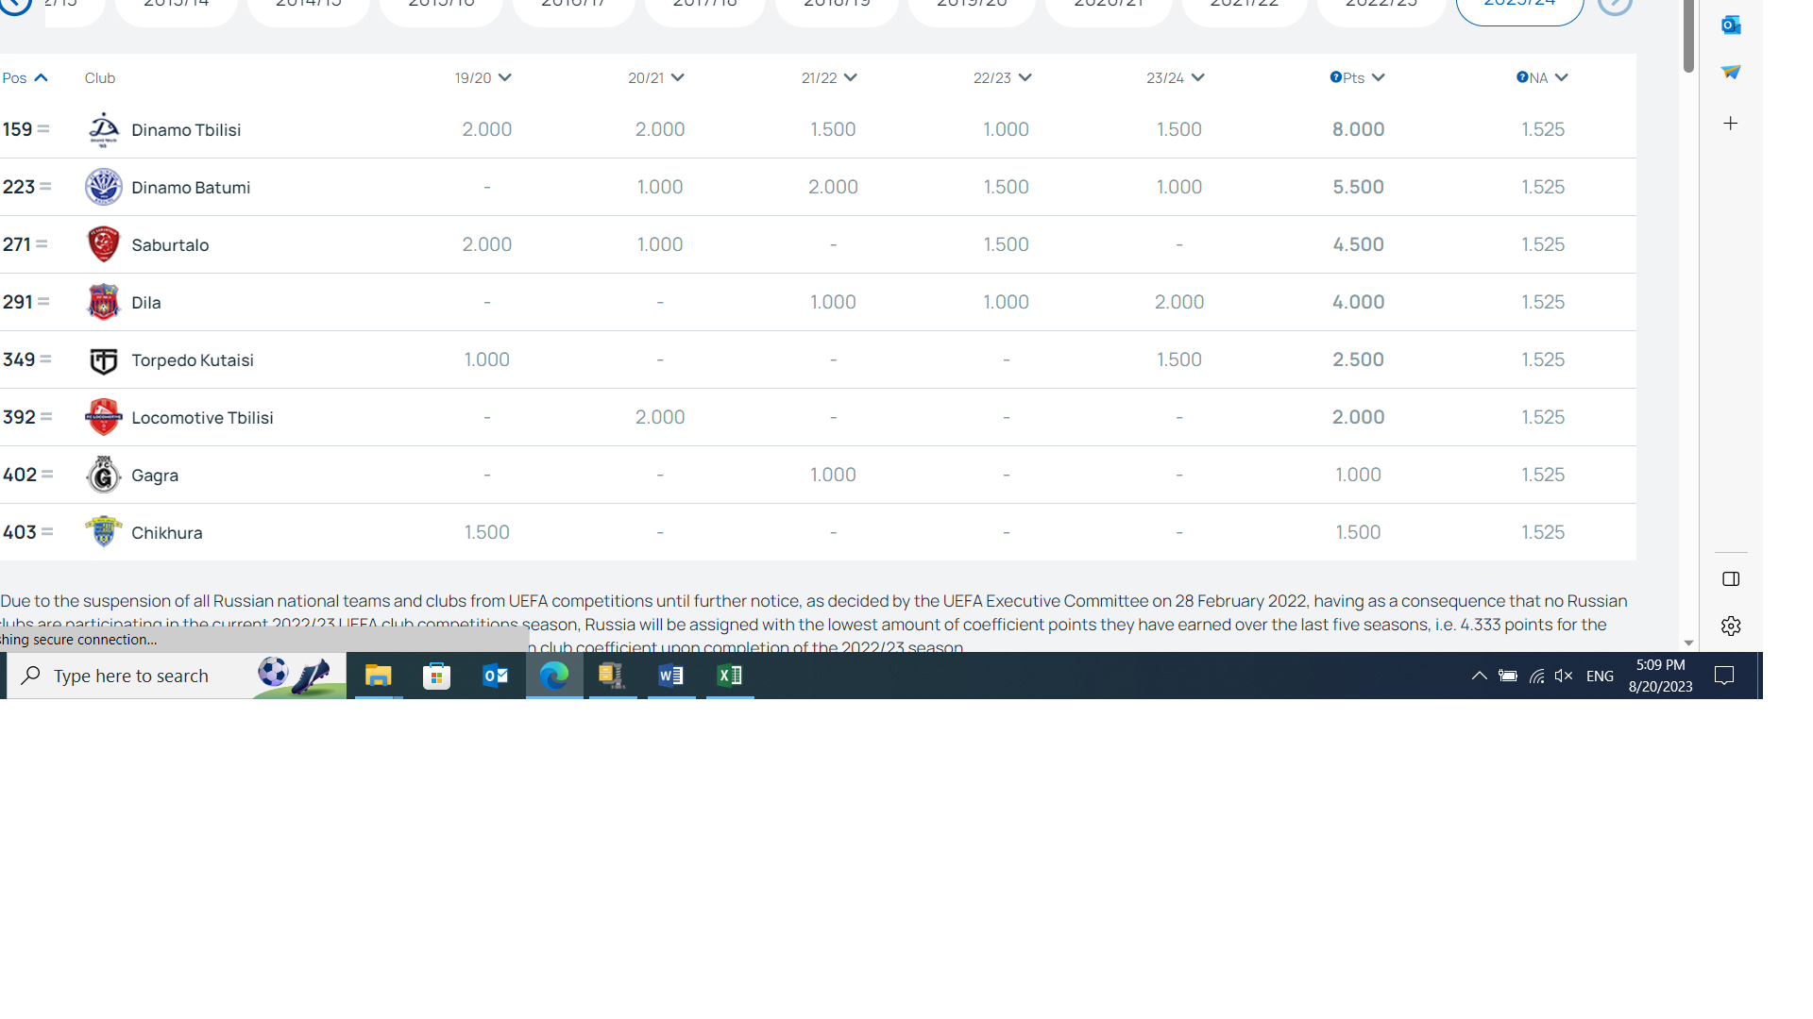This screenshot has width=1813, height=1019.
Task: Sort by 19/20 season column chevron
Action: click(504, 77)
